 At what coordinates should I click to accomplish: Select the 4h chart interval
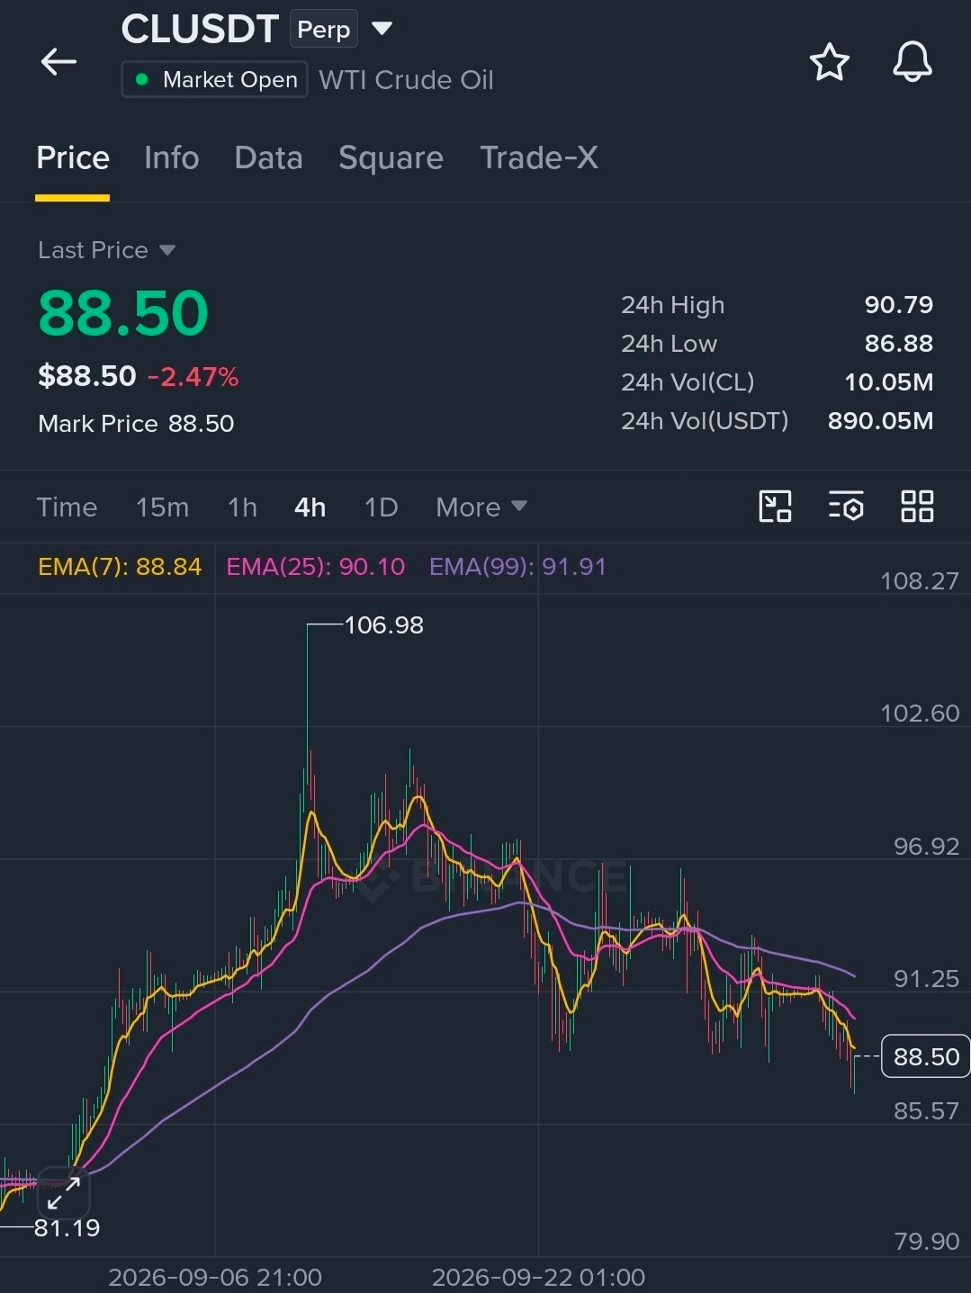point(310,507)
